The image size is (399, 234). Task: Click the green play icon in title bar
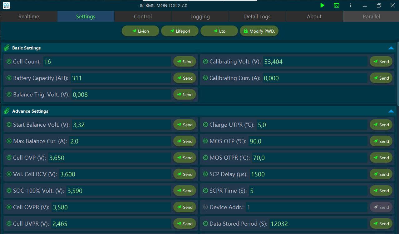click(323, 5)
